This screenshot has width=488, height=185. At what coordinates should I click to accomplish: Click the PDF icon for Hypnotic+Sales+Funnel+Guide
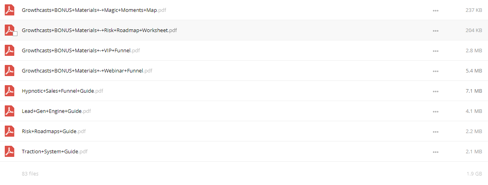(10, 91)
